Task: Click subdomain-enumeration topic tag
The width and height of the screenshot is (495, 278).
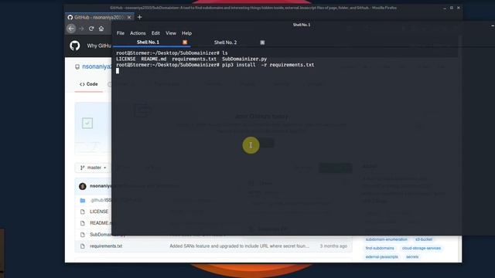Action: (x=387, y=239)
